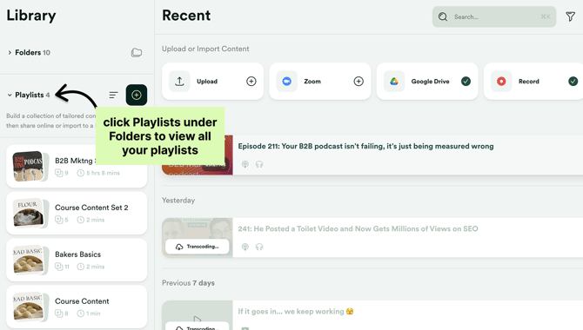Image resolution: width=583 pixels, height=330 pixels.
Task: Click clock icon on Bakers Basics
Action: coord(81,267)
